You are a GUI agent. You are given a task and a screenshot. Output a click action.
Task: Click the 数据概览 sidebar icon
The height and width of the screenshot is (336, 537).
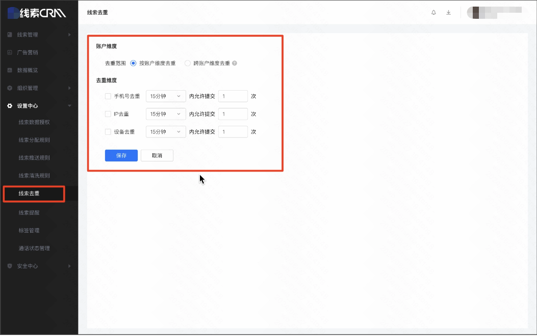pos(10,70)
